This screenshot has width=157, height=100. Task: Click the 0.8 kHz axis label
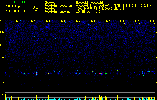(x=2, y=70)
